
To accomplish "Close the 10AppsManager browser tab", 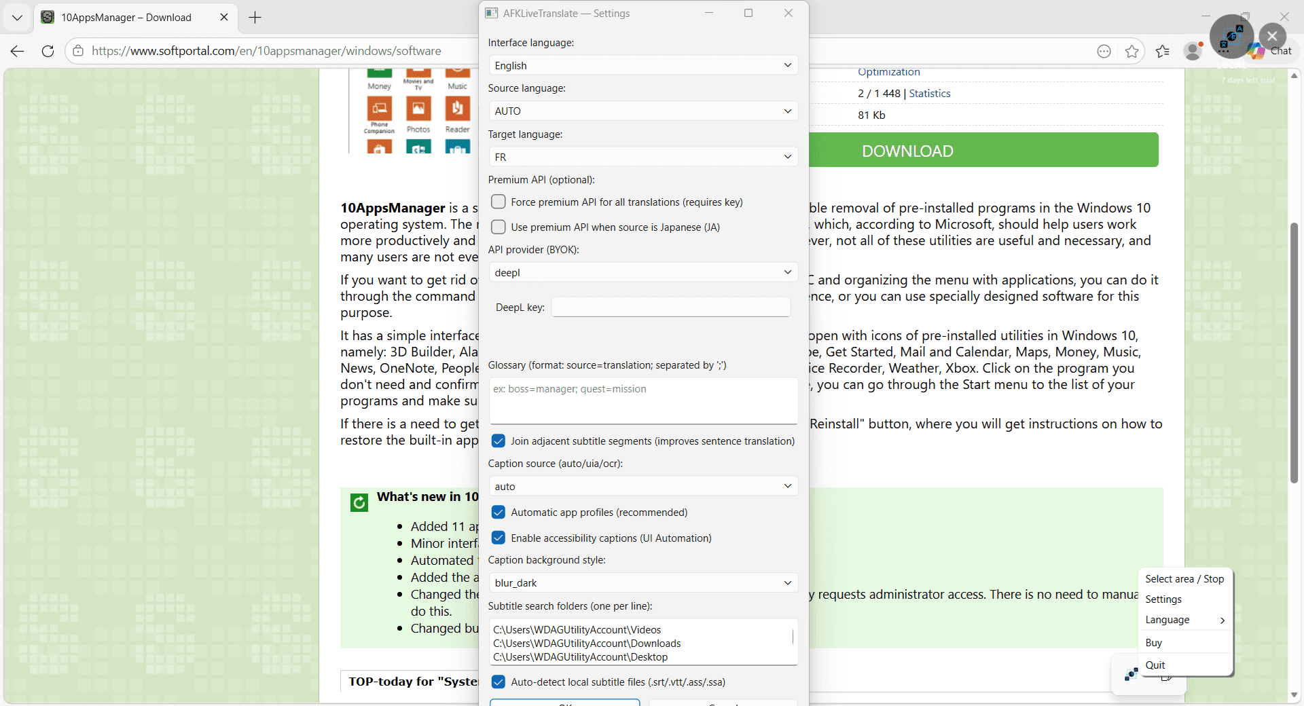I will tap(224, 18).
